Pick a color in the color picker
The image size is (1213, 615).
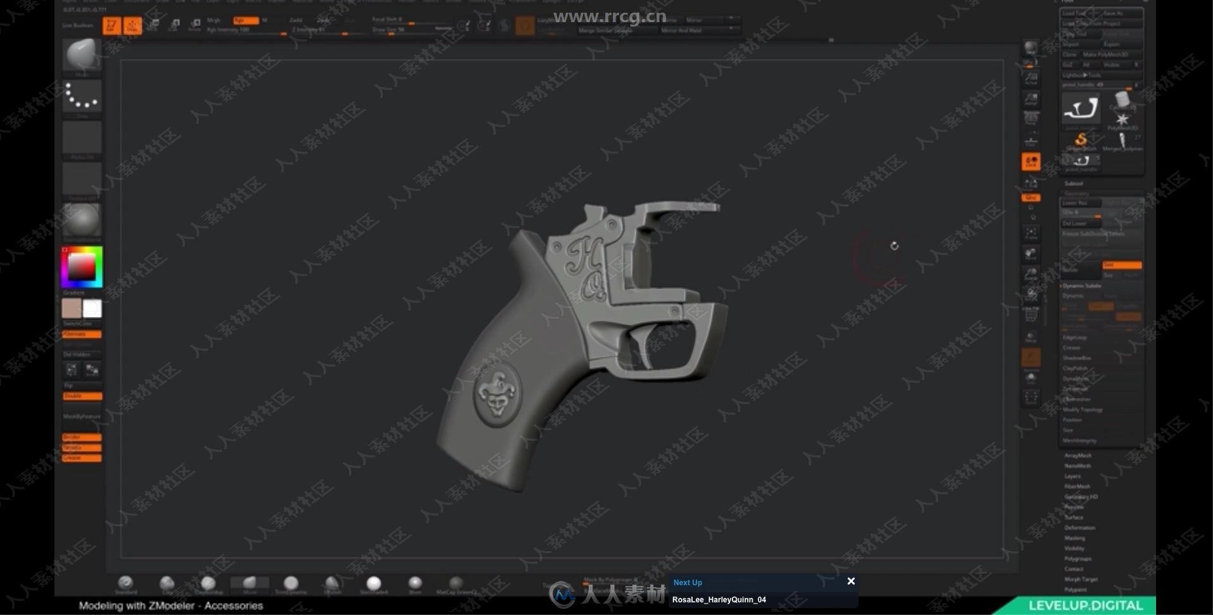pyautogui.click(x=82, y=267)
